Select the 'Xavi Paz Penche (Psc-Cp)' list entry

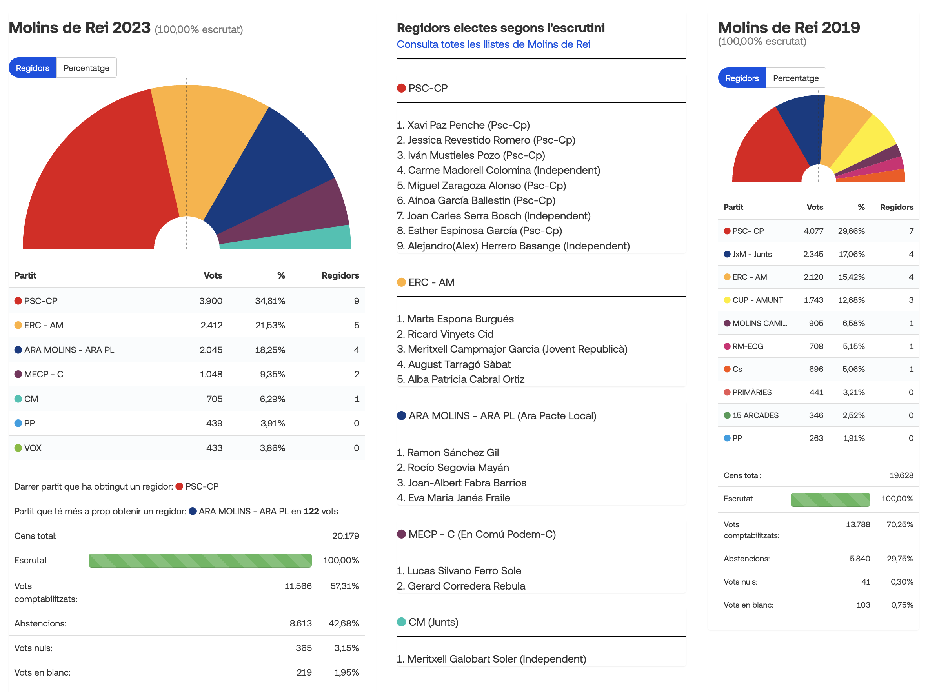[x=463, y=125]
